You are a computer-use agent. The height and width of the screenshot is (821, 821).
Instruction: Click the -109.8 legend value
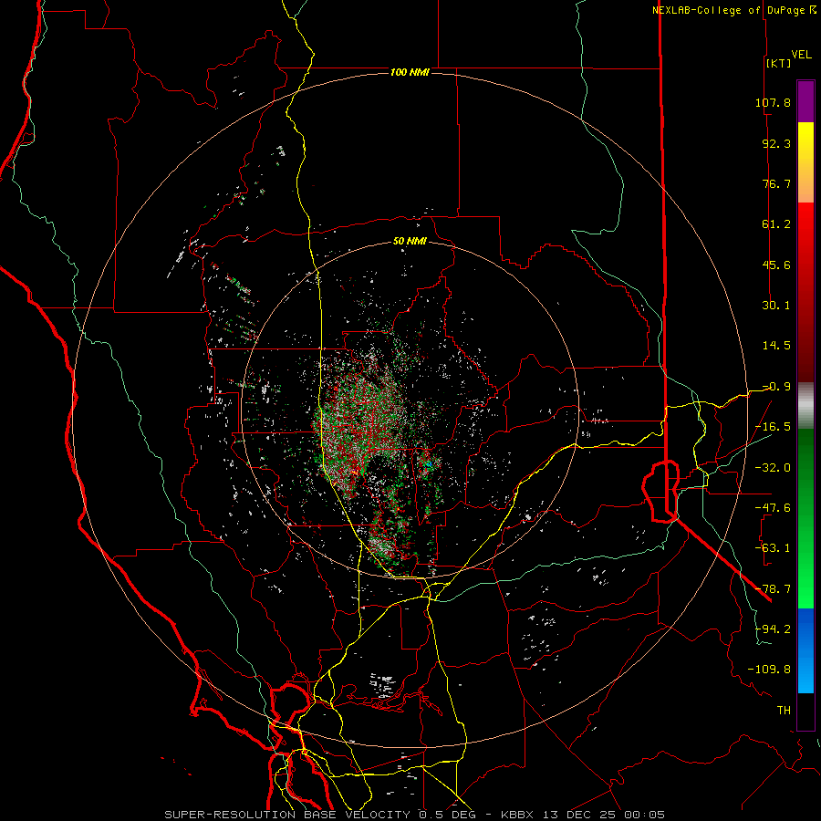[x=769, y=670]
